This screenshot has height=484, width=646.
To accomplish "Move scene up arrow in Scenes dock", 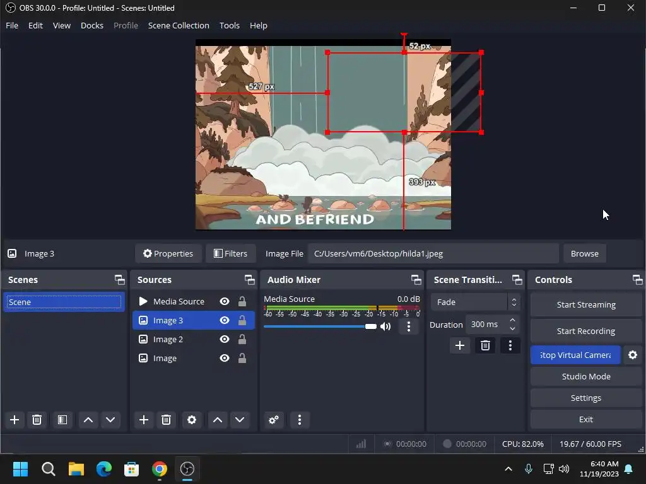I will 88,420.
